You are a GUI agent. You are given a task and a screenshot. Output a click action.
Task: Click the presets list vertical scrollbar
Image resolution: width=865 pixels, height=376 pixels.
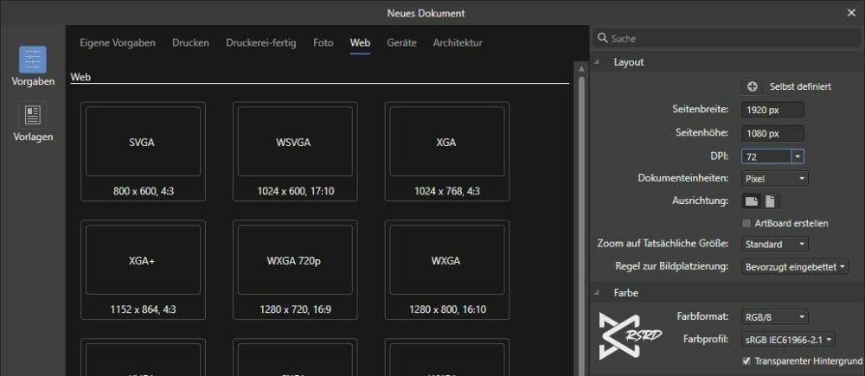581,216
